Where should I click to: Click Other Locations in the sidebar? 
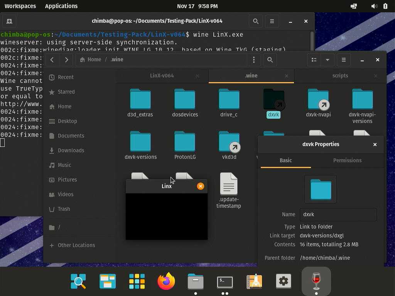(x=76, y=245)
